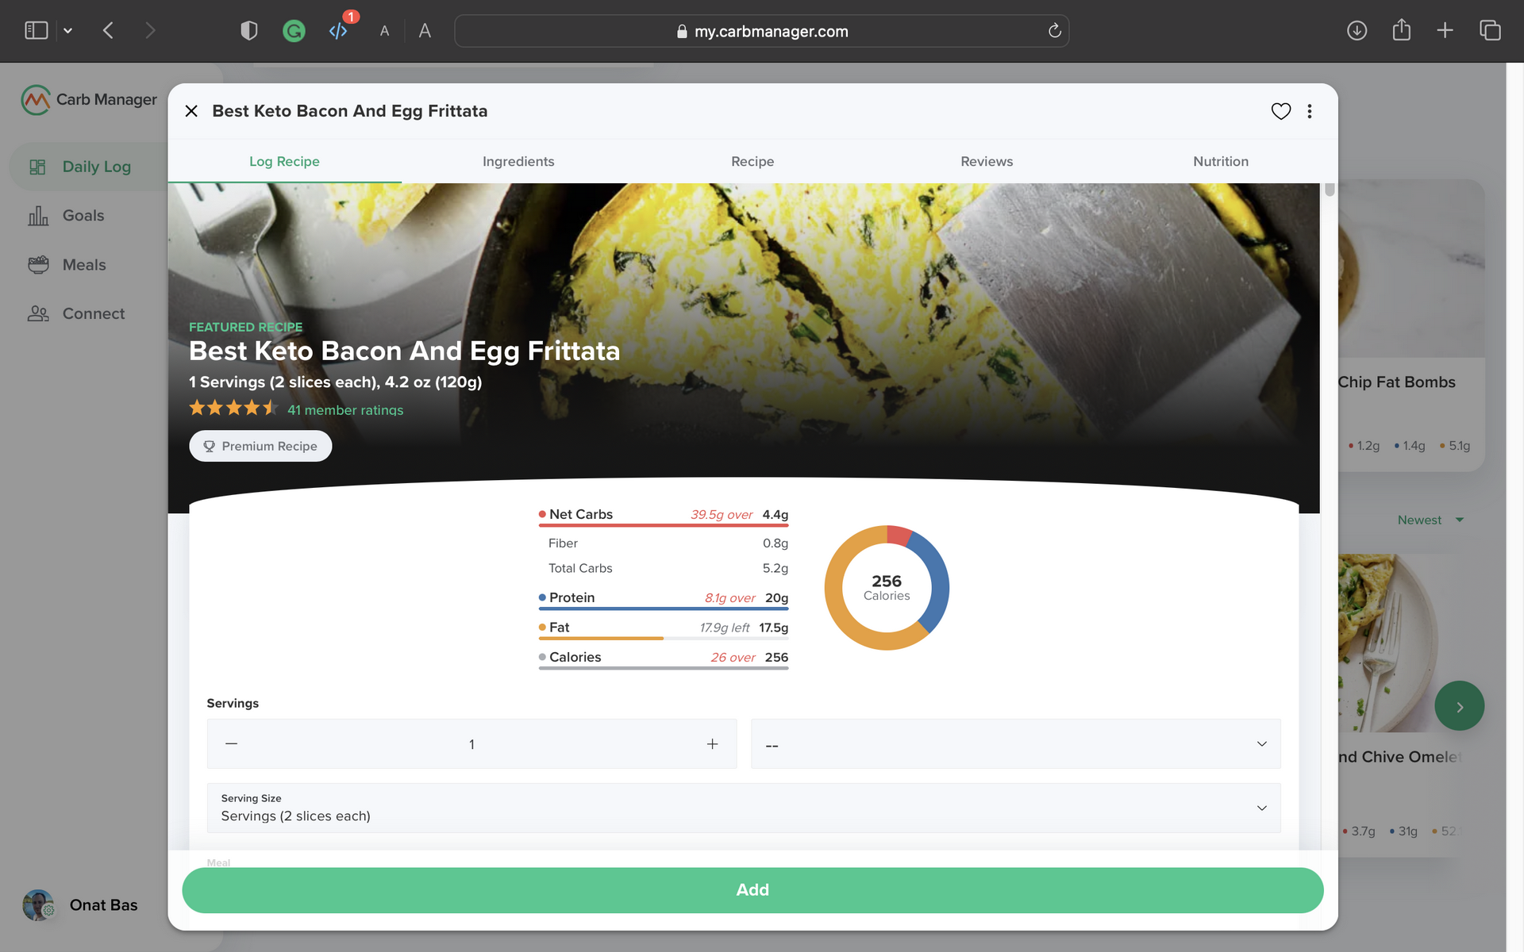Click the Total Carbs 5.2g row
The image size is (1524, 952).
668,568
